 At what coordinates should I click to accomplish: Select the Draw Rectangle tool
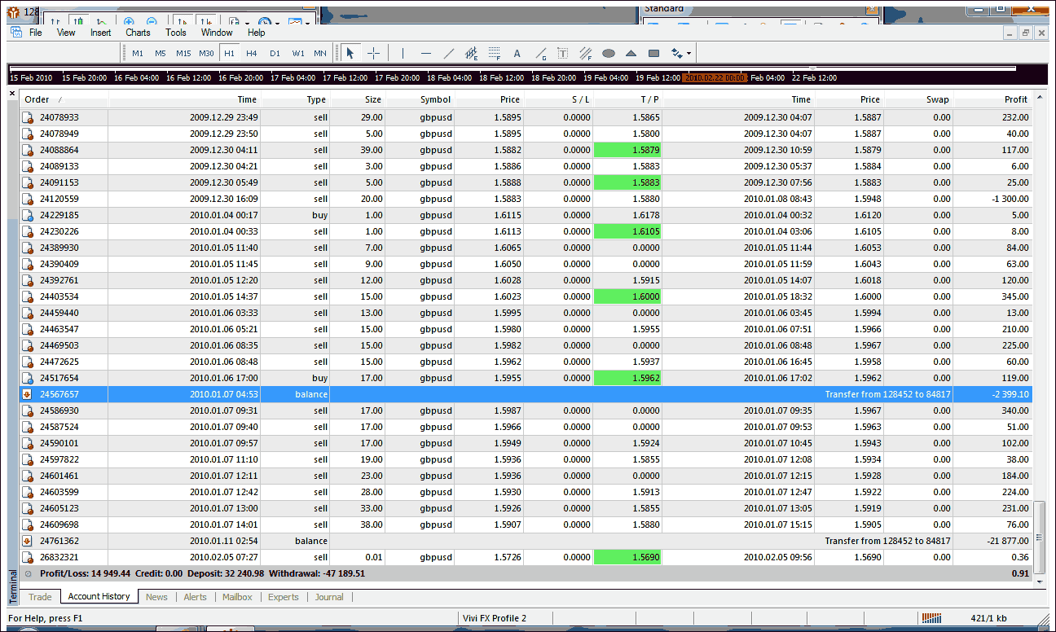pyautogui.click(x=653, y=54)
